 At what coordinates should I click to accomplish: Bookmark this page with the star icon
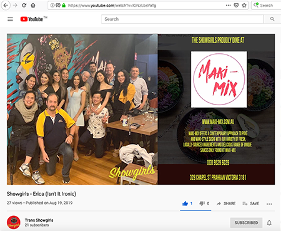click(244, 6)
